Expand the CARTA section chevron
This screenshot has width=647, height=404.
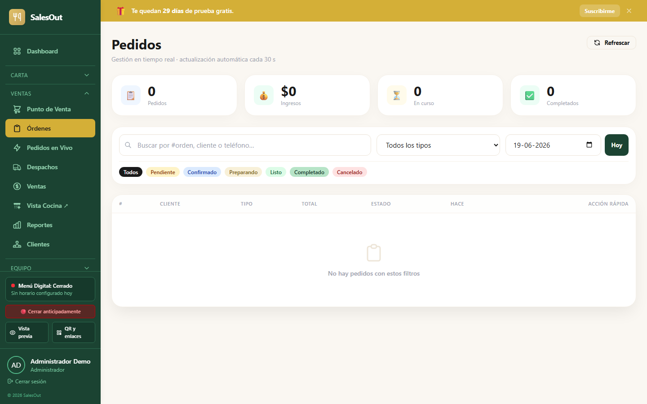[87, 75]
